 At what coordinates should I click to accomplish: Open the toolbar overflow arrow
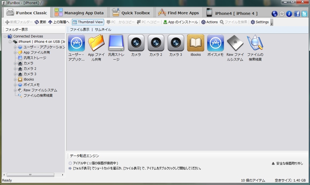272,22
